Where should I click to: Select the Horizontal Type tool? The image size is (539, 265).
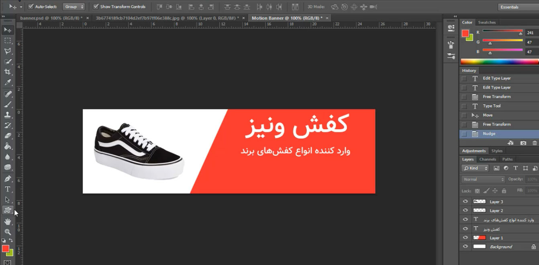point(7,189)
